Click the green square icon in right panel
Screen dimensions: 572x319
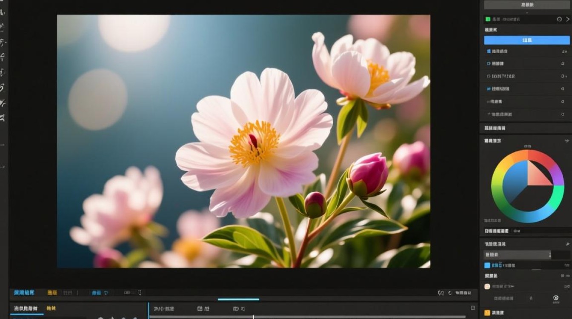tap(488, 19)
